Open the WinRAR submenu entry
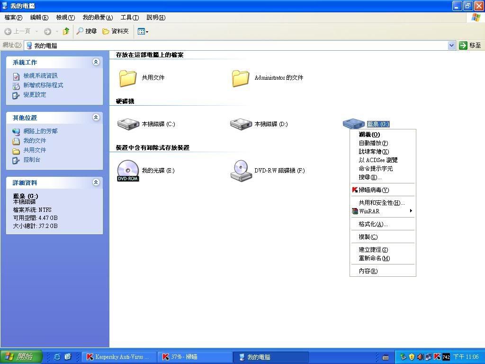Image resolution: width=485 pixels, height=364 pixels. coord(369,211)
